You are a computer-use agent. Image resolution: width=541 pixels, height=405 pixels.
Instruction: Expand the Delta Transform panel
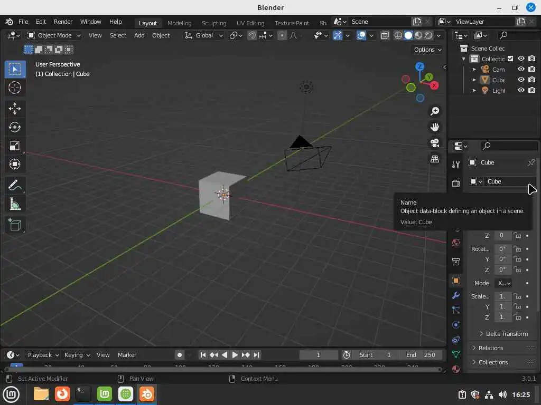click(x=503, y=334)
